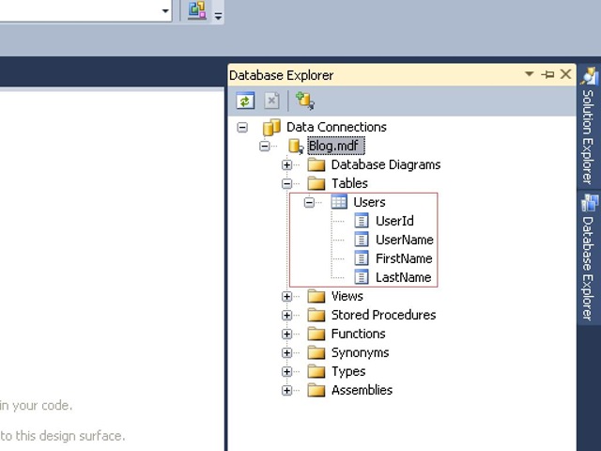Viewport: 601px width, 451px height.
Task: Click the FirstName column icon
Action: (362, 258)
